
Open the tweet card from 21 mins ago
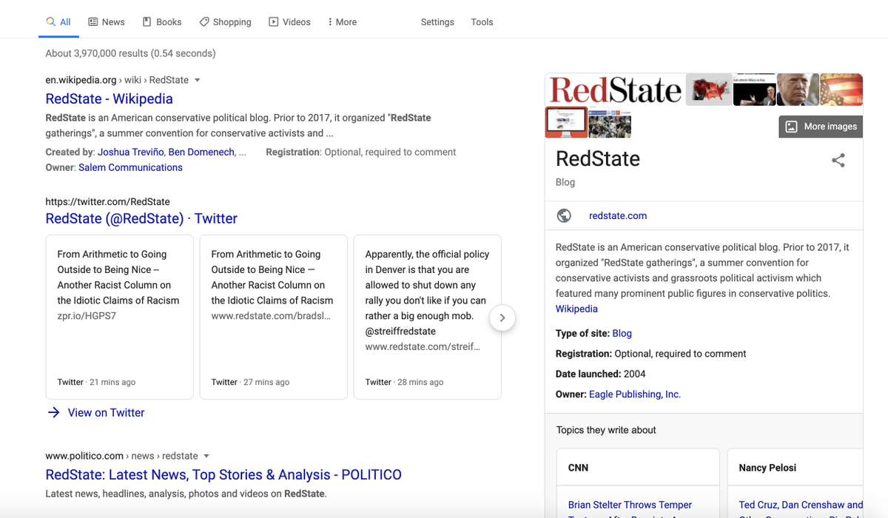coord(119,317)
